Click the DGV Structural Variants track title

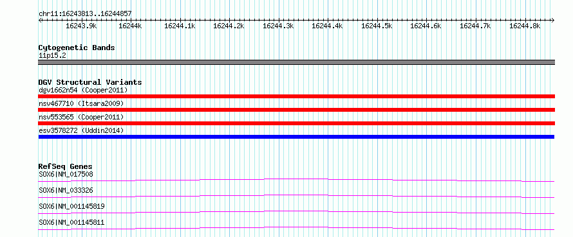point(90,82)
